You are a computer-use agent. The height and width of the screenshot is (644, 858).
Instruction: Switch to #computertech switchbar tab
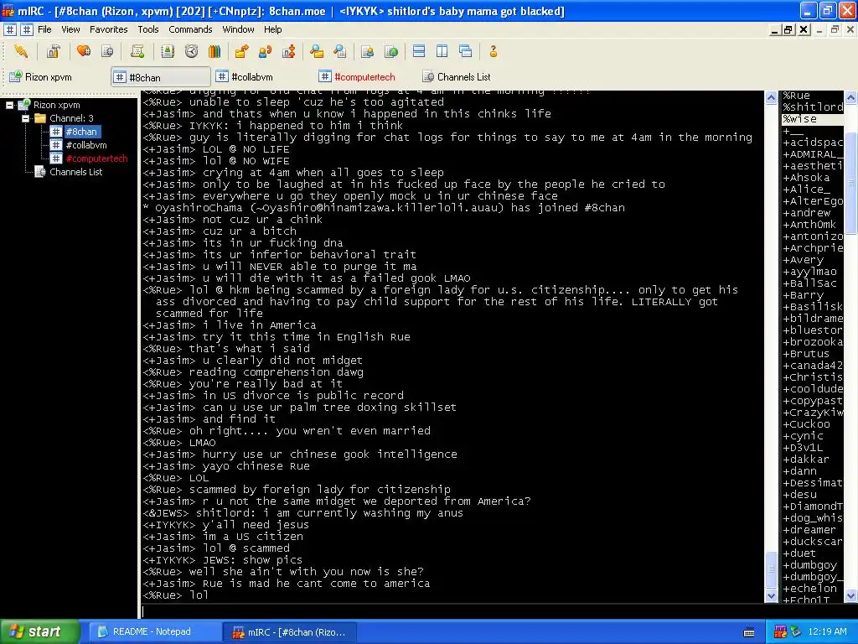(357, 76)
